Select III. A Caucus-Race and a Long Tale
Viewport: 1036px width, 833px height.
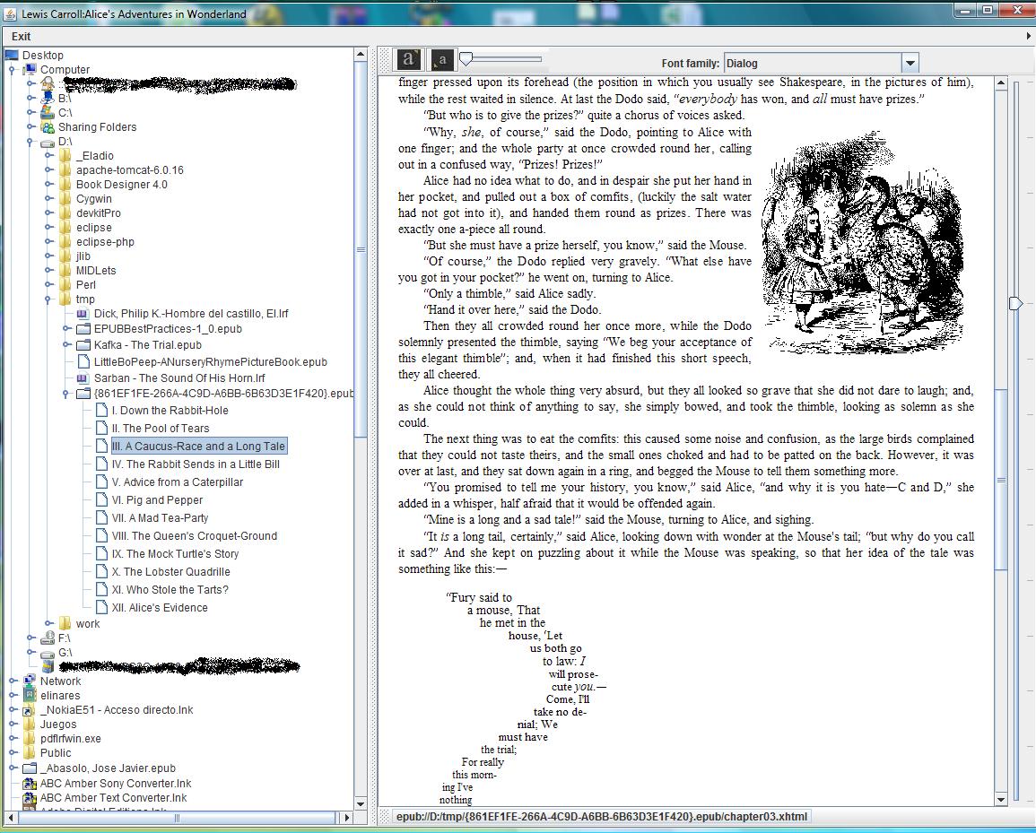coord(198,446)
